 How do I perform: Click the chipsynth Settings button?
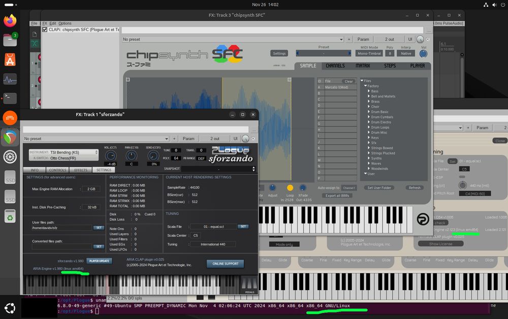279,53
